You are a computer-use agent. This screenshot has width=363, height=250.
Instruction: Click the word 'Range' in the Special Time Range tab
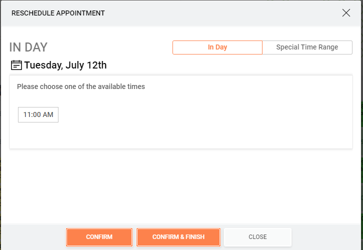(328, 47)
